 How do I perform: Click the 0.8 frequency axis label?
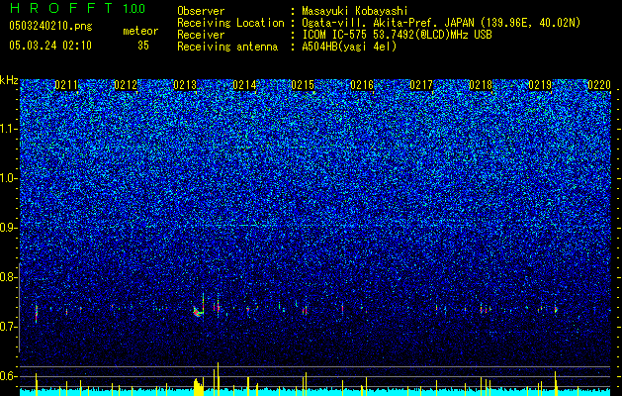tap(8, 277)
